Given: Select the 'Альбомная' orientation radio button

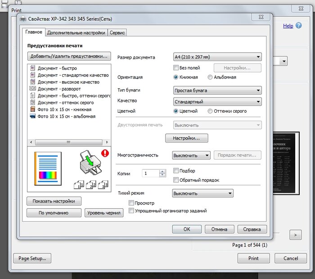Looking at the screenshot, I should (x=210, y=77).
